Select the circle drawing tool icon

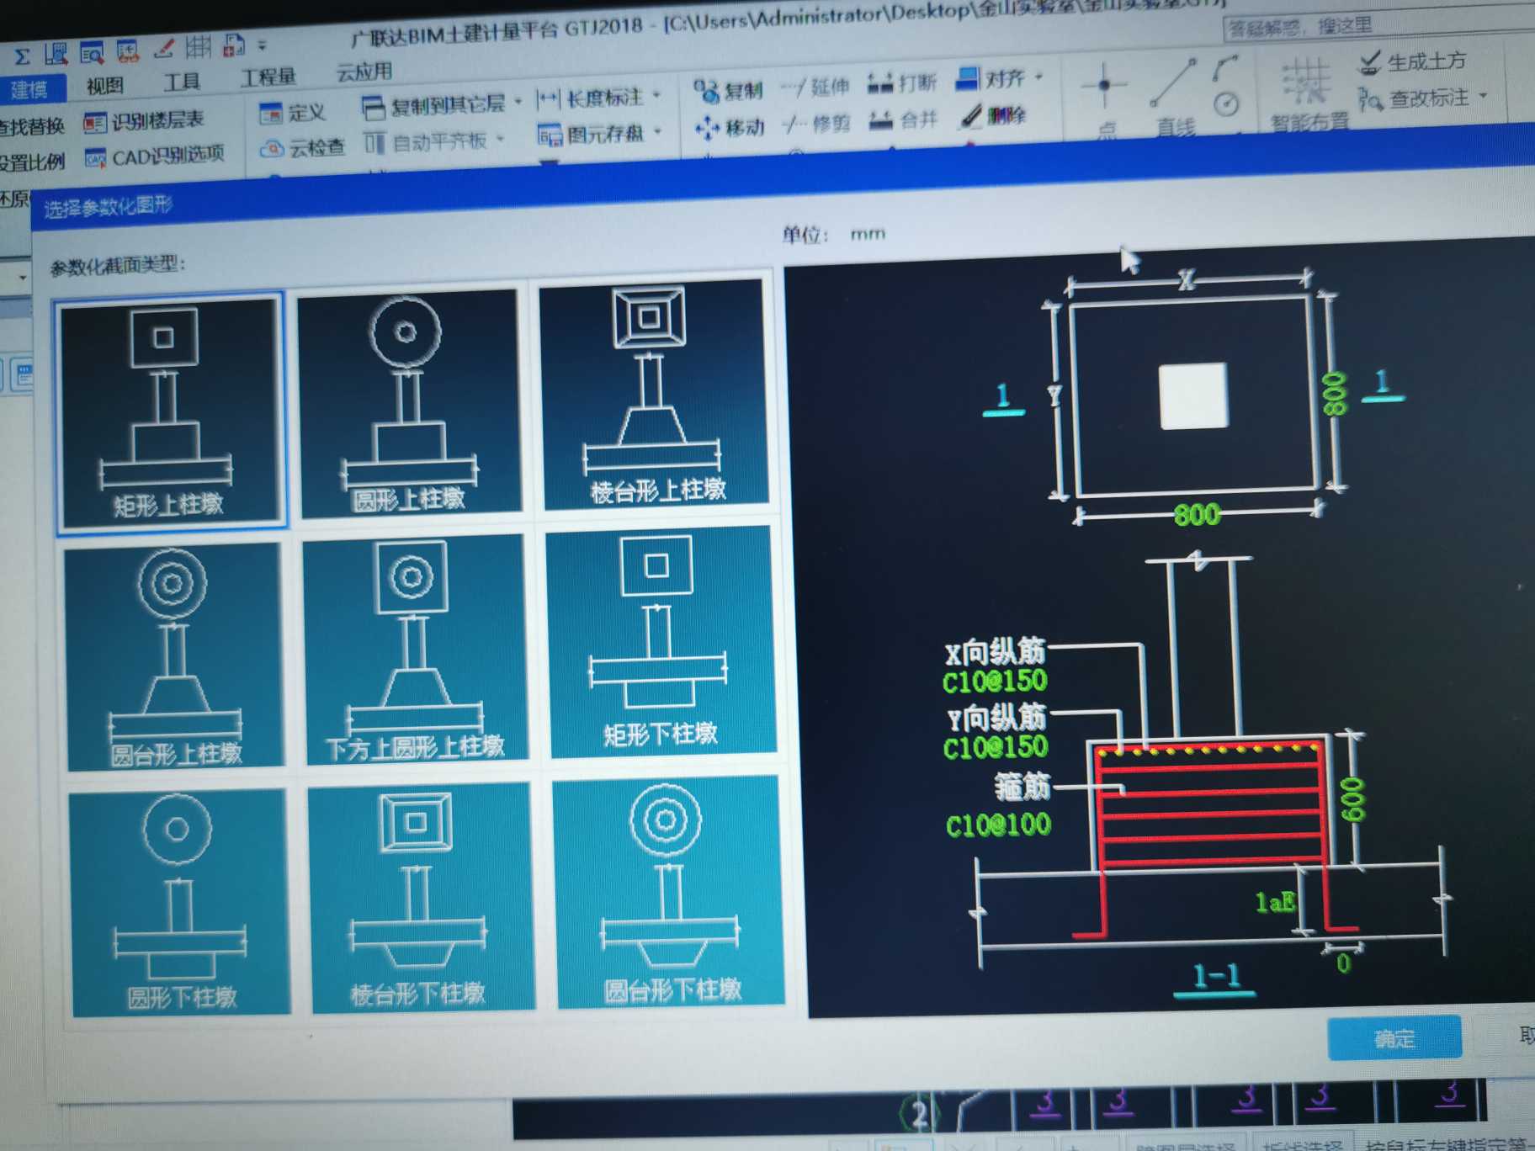(1226, 105)
